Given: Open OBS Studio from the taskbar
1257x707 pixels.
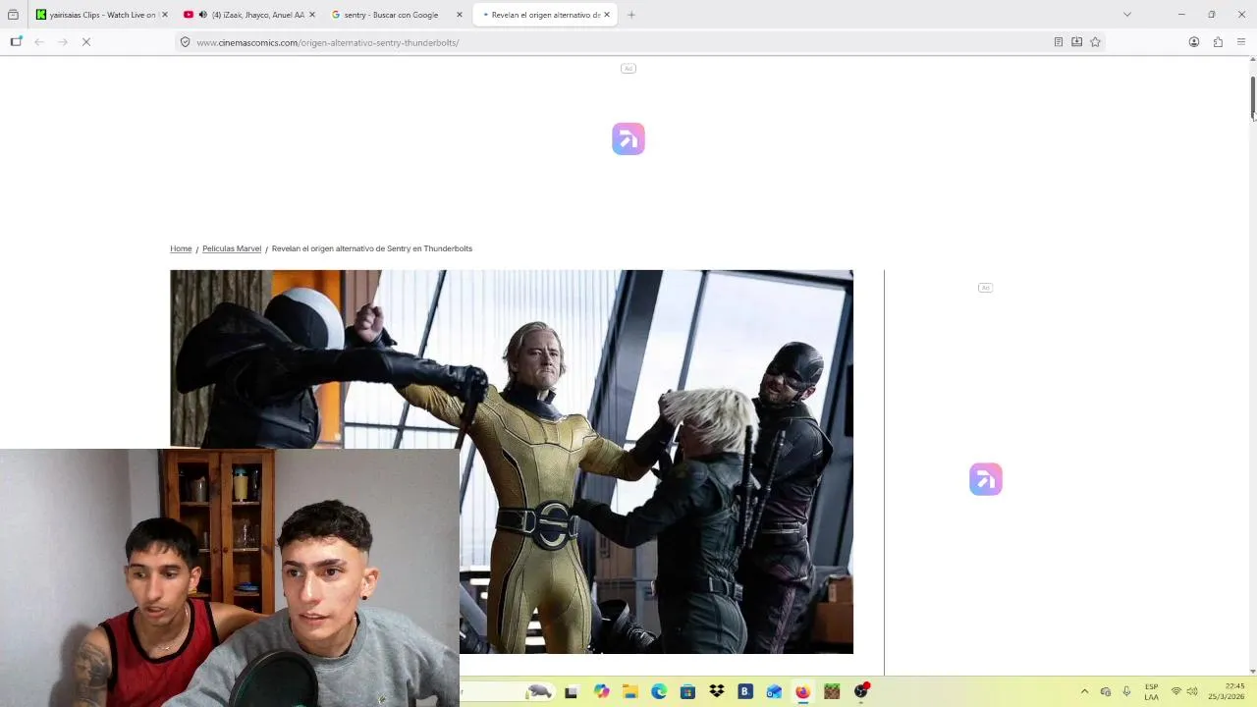Looking at the screenshot, I should [861, 691].
